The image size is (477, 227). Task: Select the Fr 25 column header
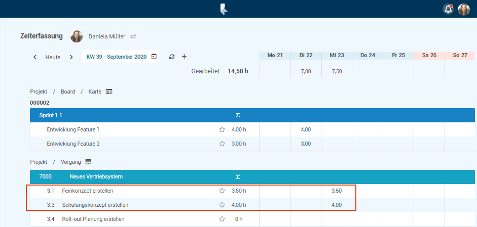pyautogui.click(x=398, y=56)
